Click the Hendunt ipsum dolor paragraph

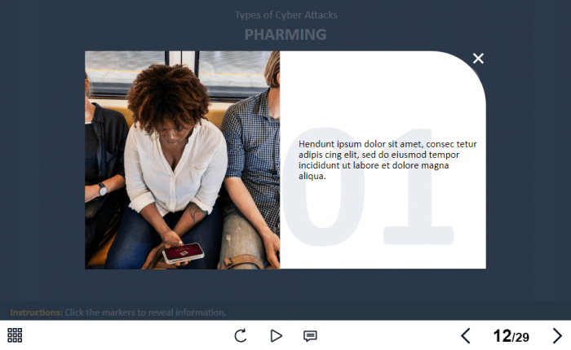pos(387,160)
